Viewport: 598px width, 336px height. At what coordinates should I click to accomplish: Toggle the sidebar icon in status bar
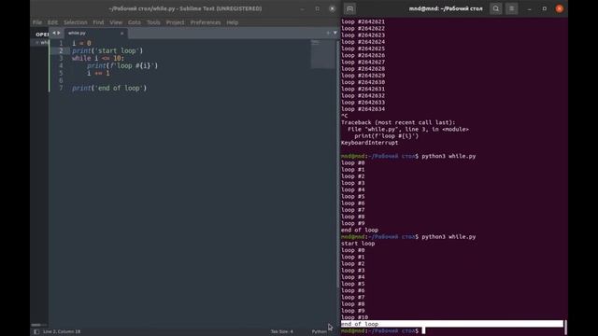(x=36, y=332)
